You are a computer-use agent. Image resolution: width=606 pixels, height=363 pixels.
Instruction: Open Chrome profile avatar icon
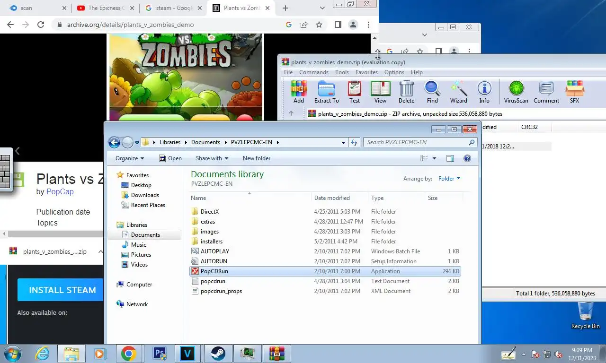pyautogui.click(x=353, y=25)
